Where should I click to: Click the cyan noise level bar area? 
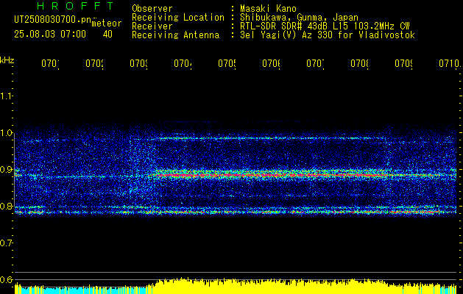pos(84,290)
